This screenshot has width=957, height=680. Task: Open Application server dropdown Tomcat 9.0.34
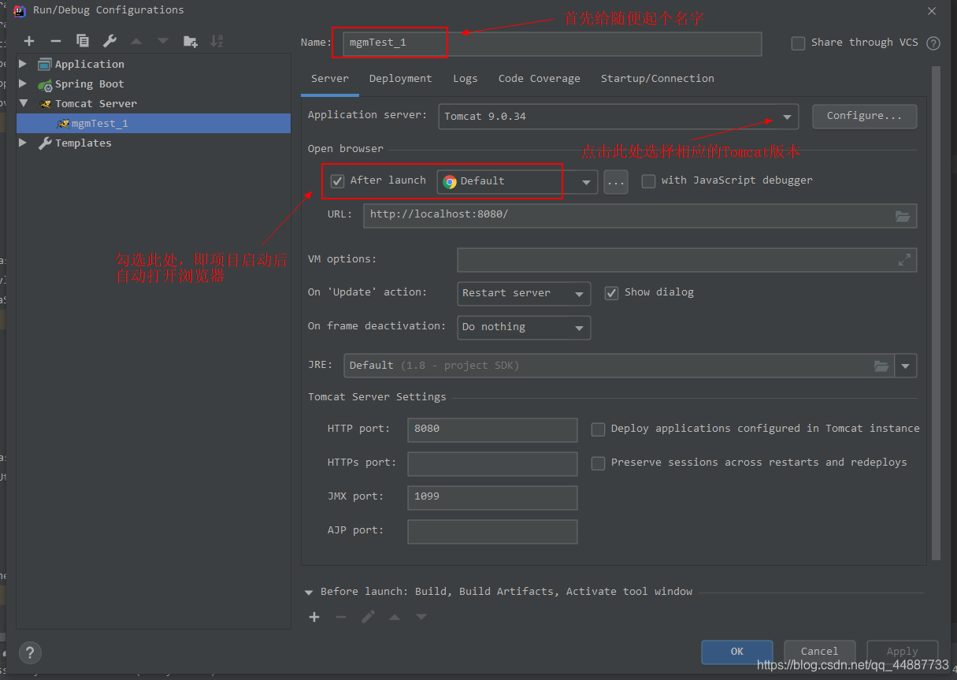(x=618, y=117)
